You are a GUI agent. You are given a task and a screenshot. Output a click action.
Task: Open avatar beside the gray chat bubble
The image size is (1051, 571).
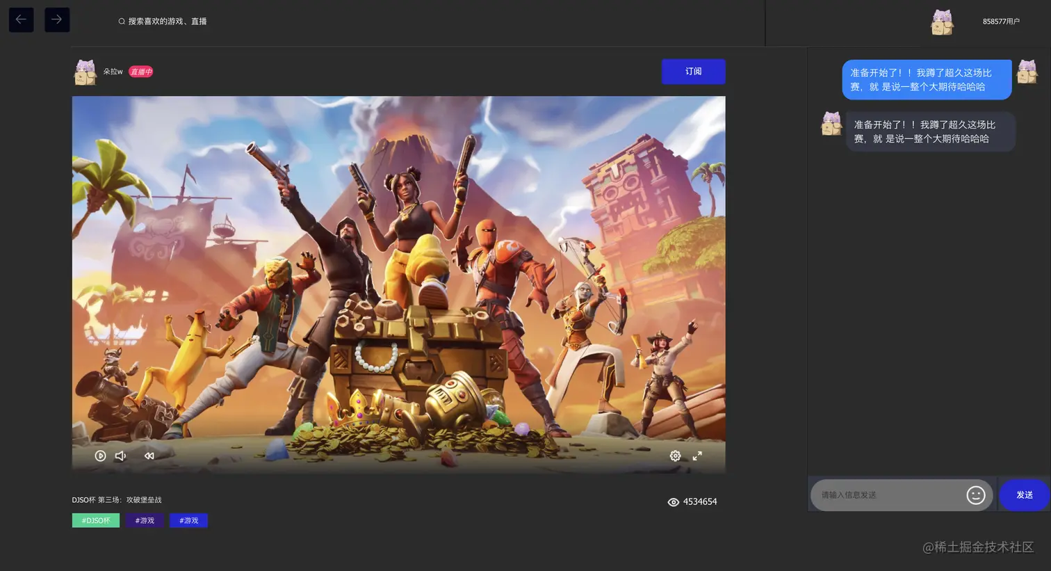click(x=831, y=124)
